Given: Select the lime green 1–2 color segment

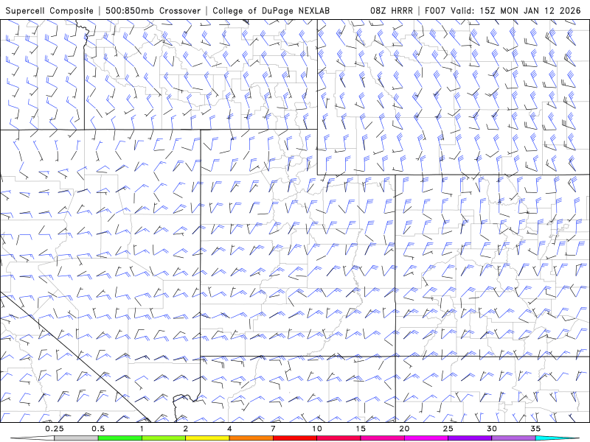Looking at the screenshot, I should coord(163,438).
